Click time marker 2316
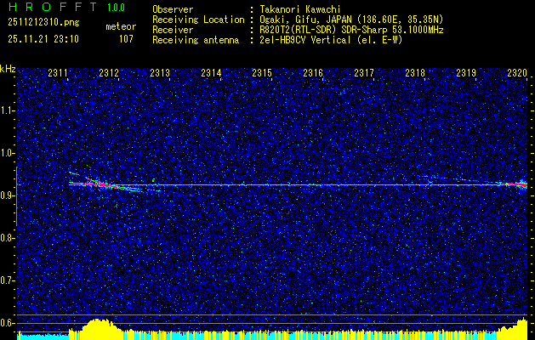535x340 pixels. [x=313, y=72]
